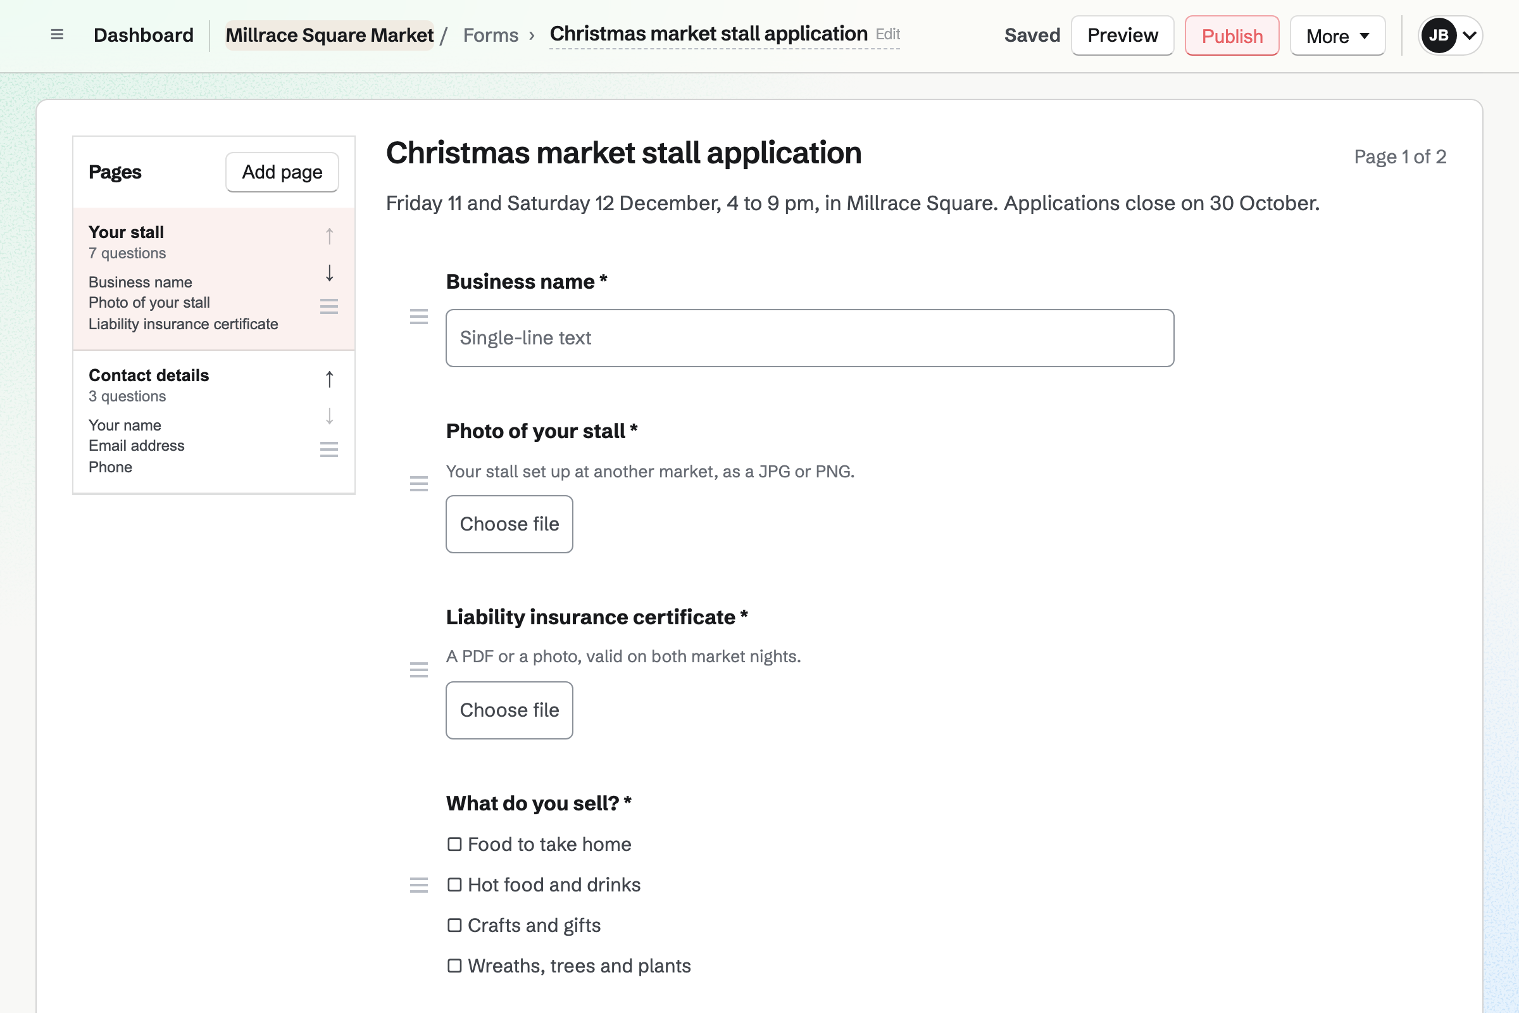
Task: Click the 'Page 1 of 2' indicator
Action: click(x=1399, y=156)
